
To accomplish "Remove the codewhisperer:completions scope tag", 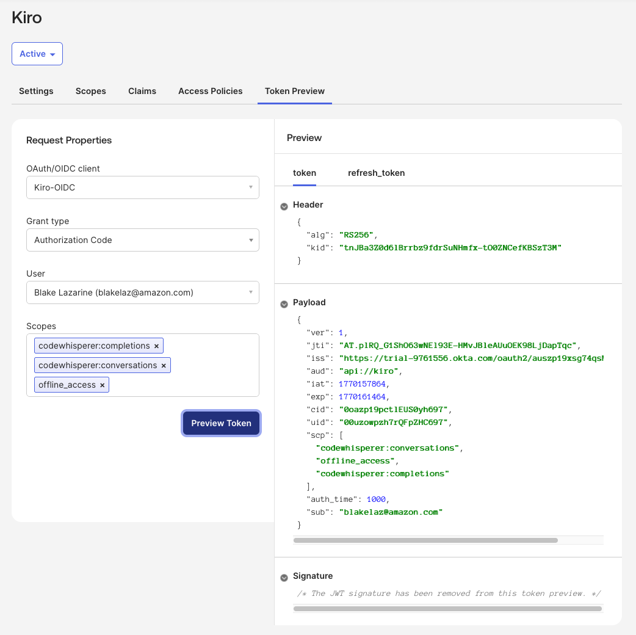I will click(156, 346).
